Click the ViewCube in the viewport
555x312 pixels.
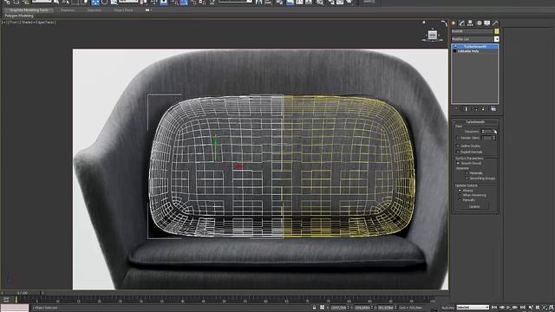click(432, 35)
